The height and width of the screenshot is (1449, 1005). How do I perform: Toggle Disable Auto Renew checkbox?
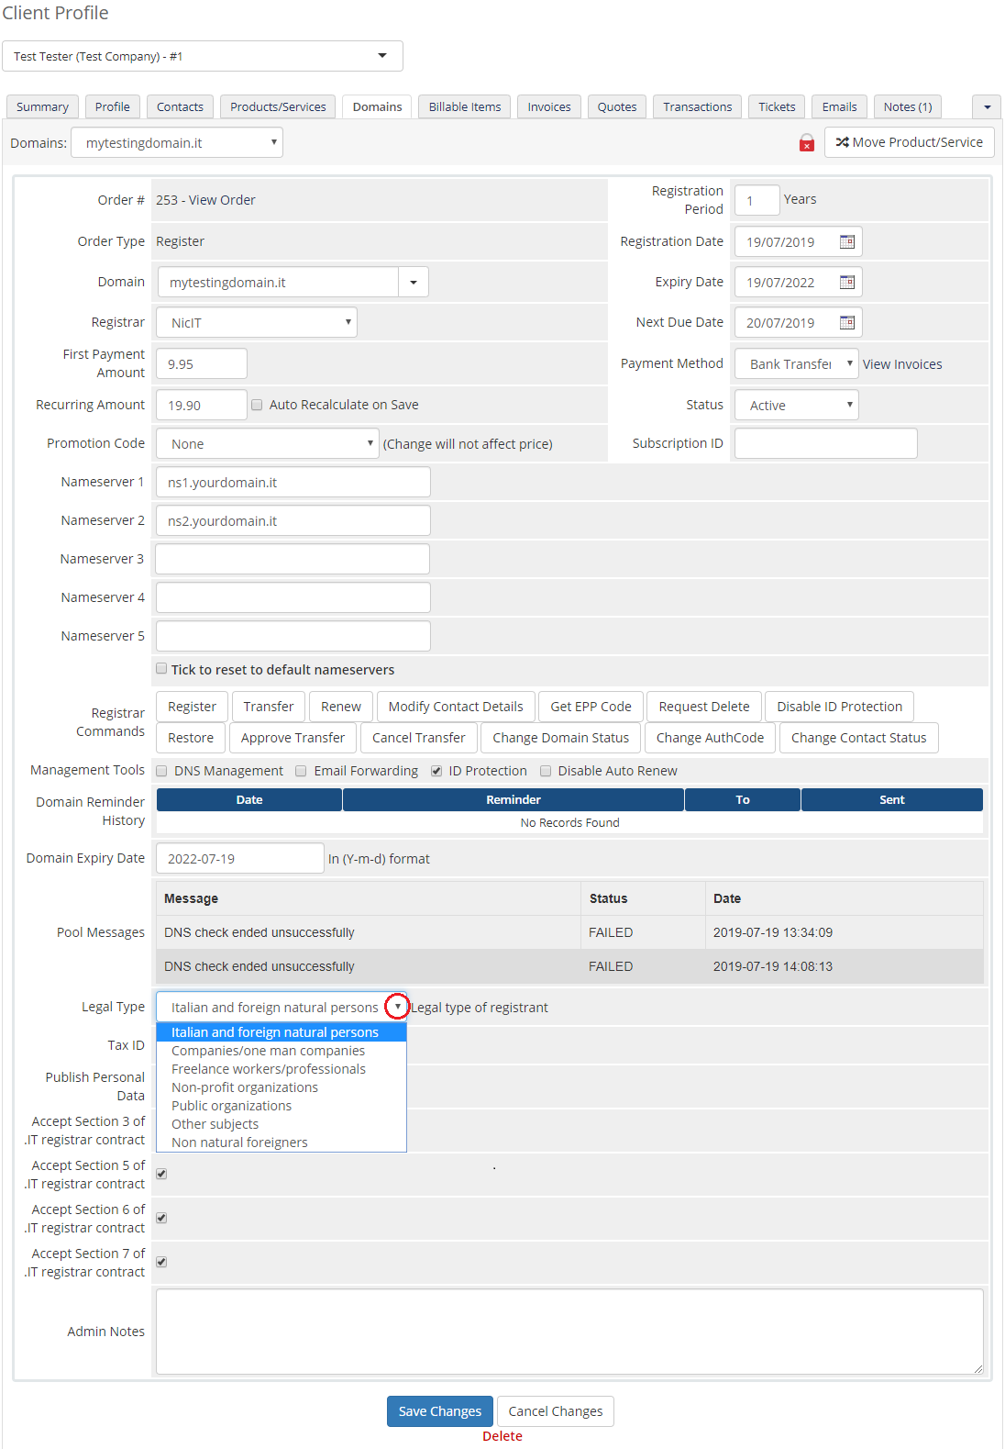[x=546, y=771]
